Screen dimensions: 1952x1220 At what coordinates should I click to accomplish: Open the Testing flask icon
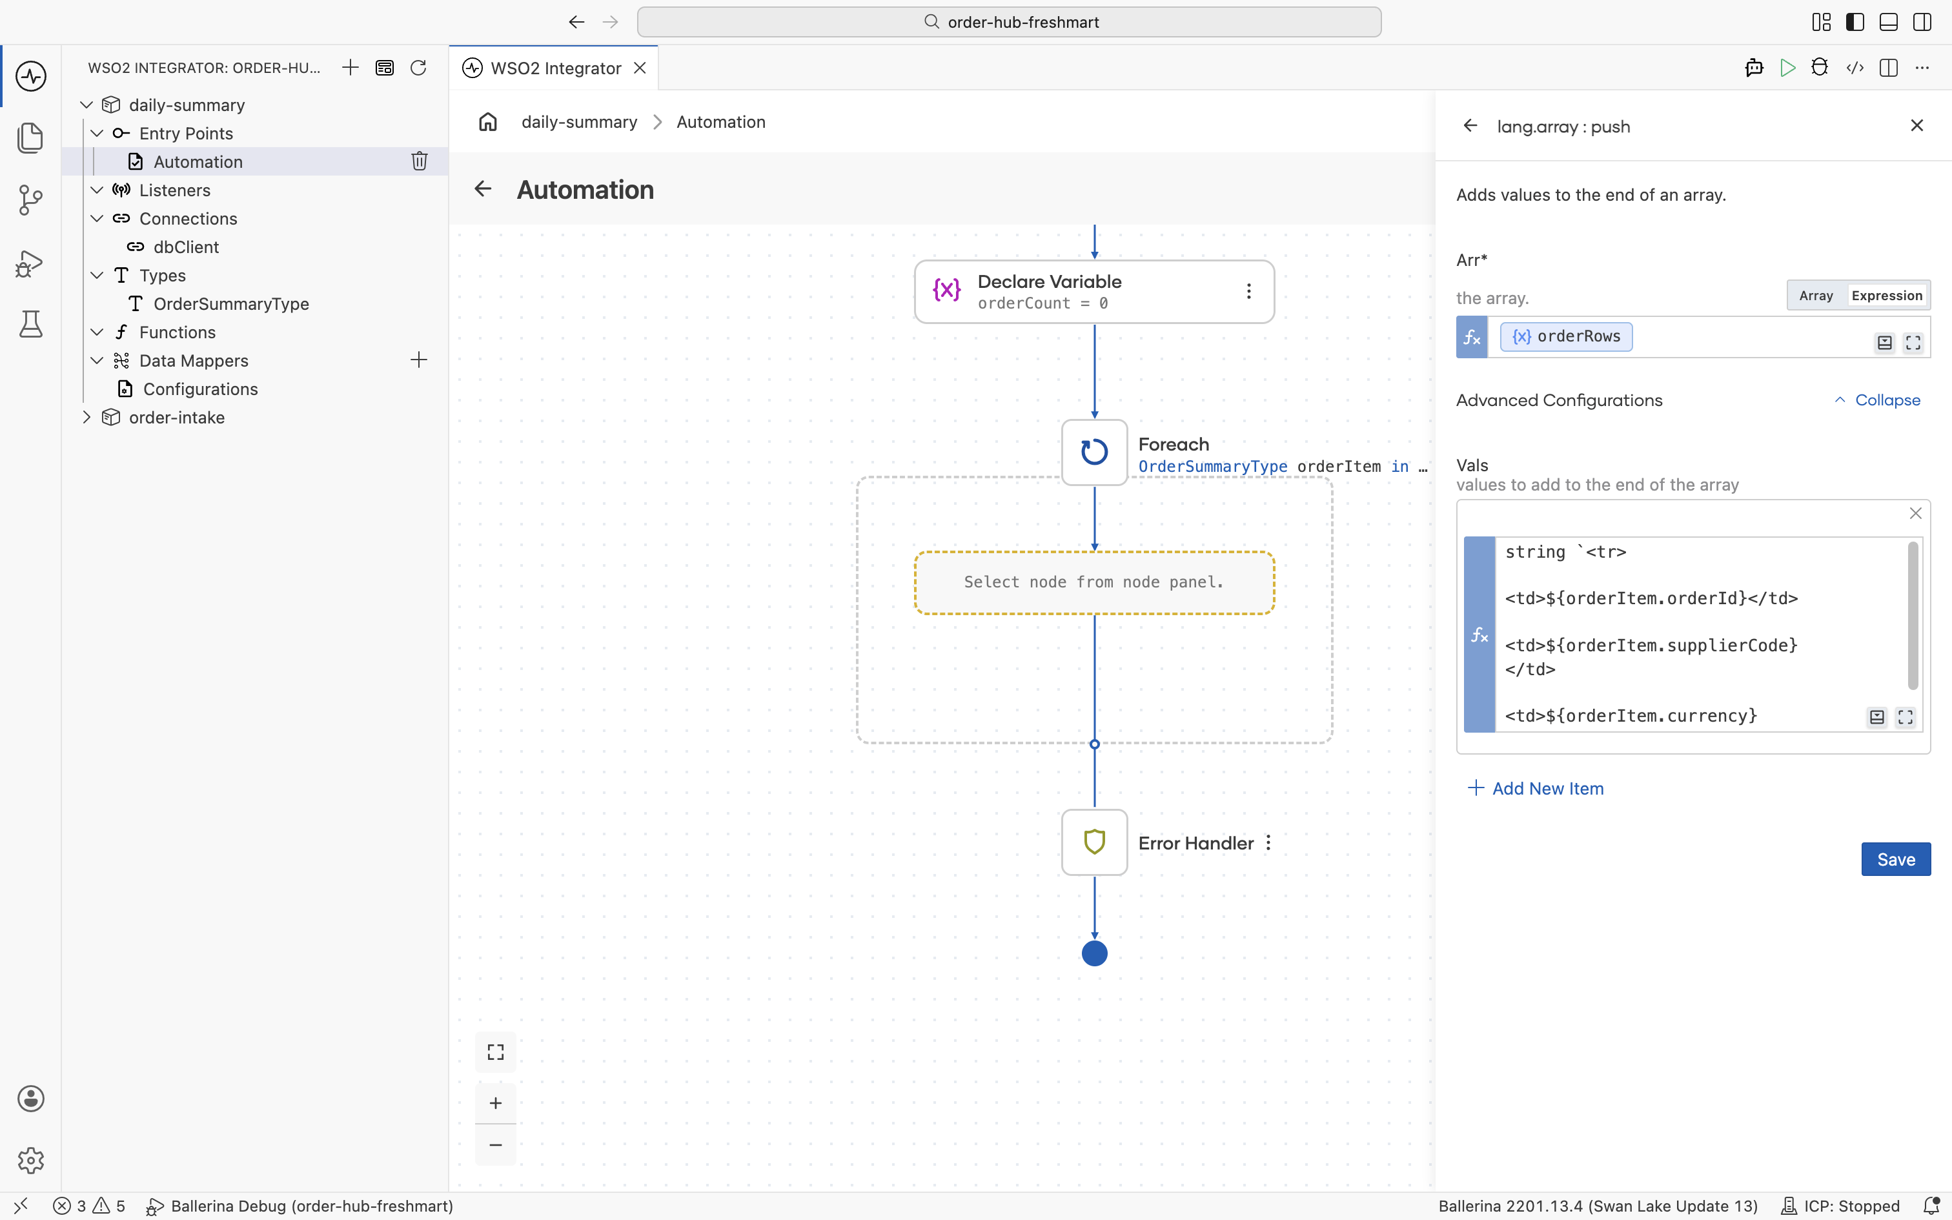pos(30,324)
